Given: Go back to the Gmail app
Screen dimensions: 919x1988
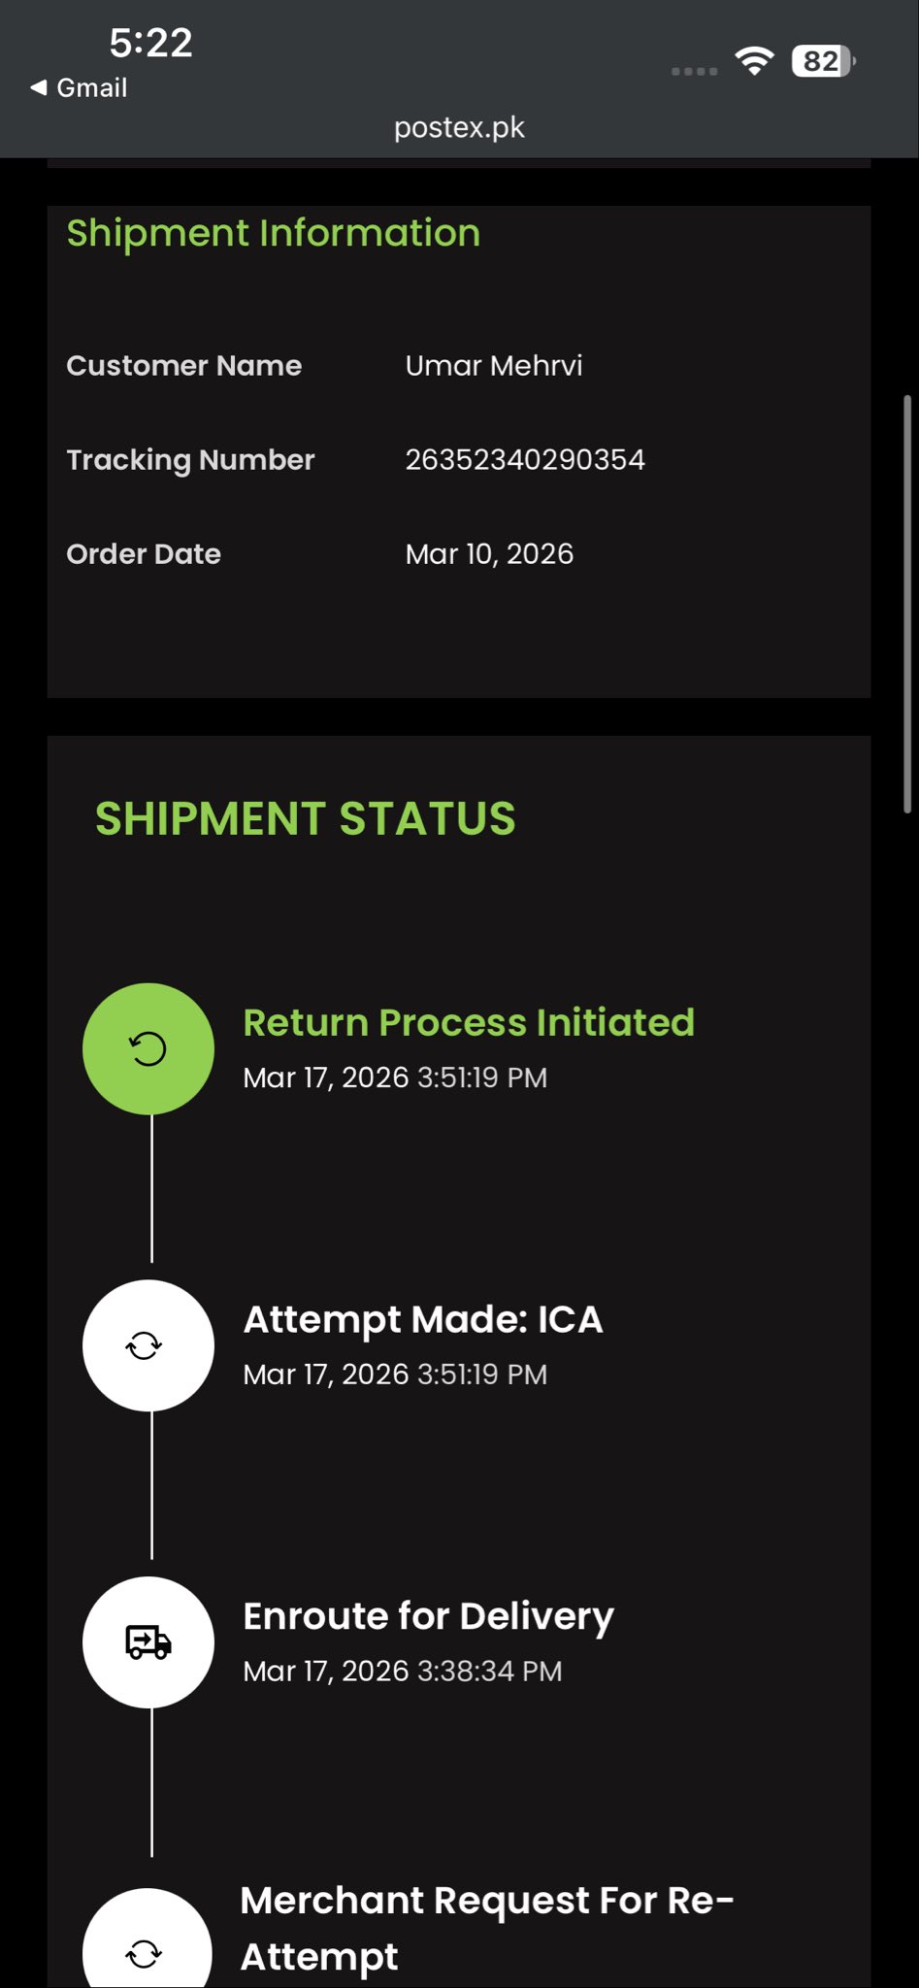Looking at the screenshot, I should [x=90, y=87].
